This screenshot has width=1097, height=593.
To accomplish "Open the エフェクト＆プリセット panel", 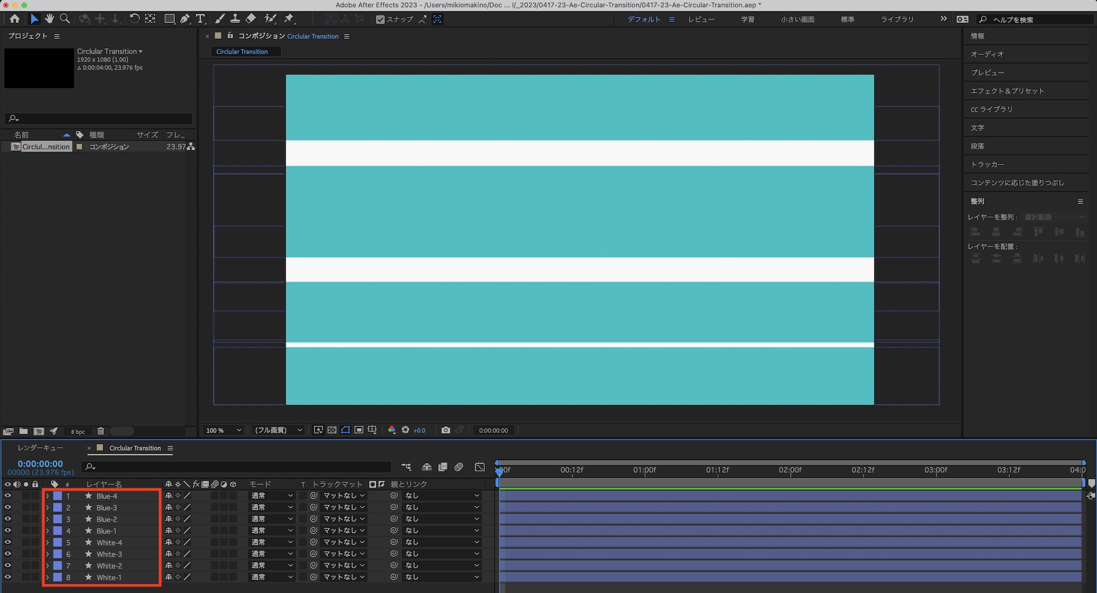I will pyautogui.click(x=1007, y=91).
